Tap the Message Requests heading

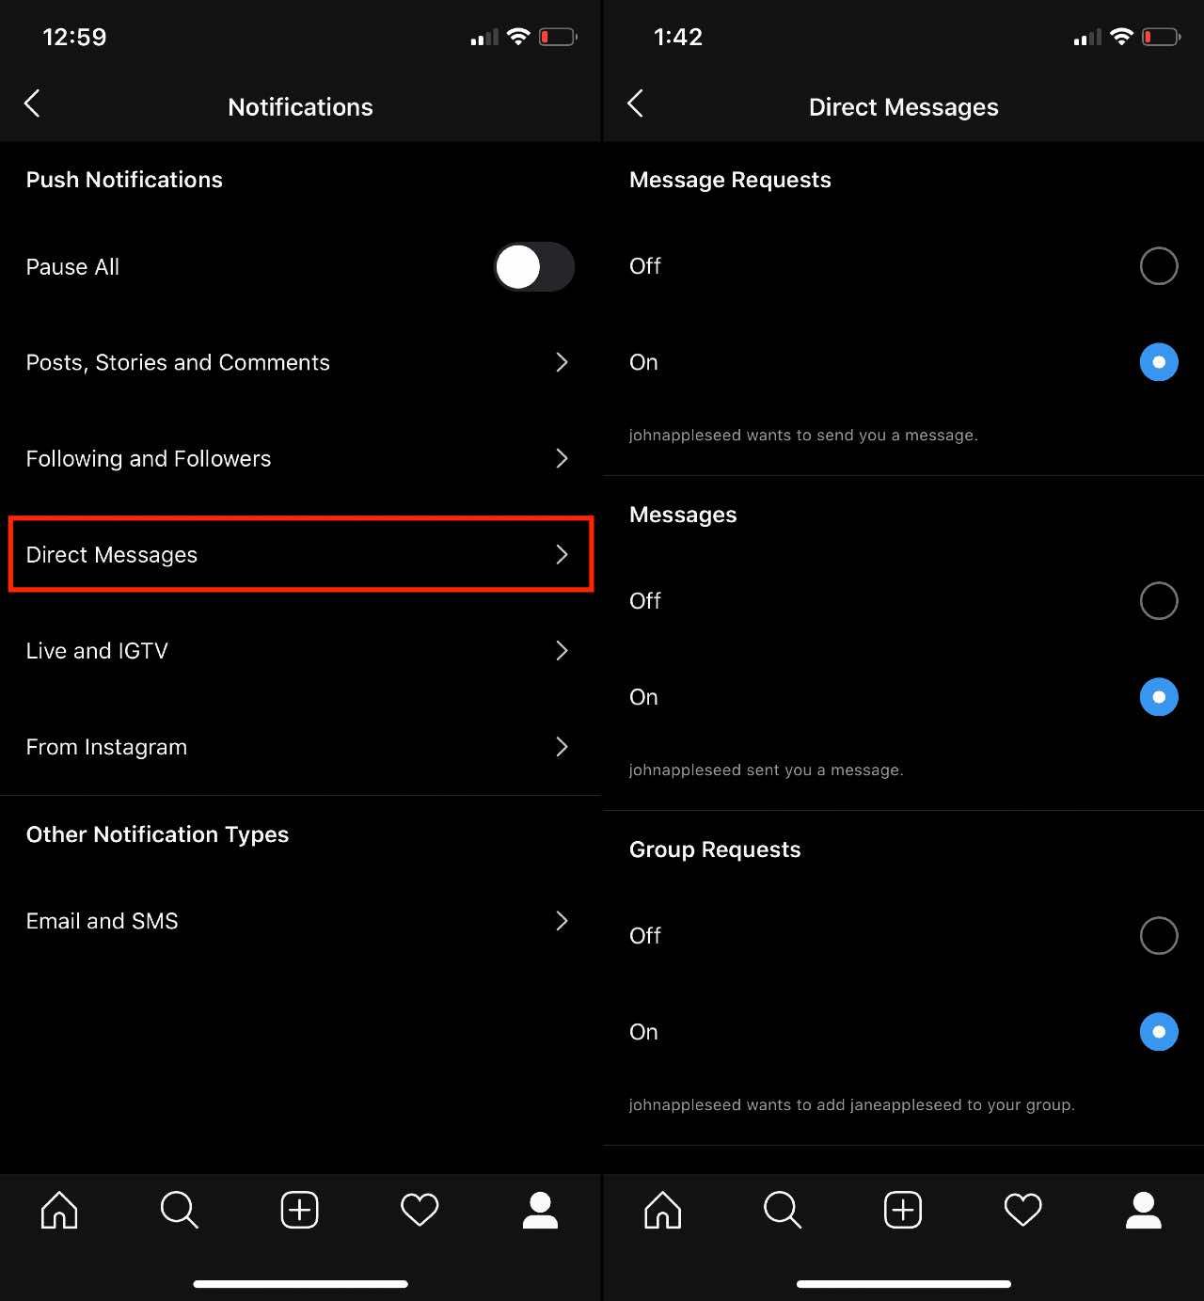730,181
